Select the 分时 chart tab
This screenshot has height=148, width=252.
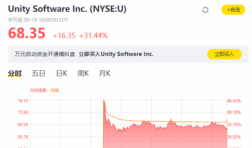15,73
